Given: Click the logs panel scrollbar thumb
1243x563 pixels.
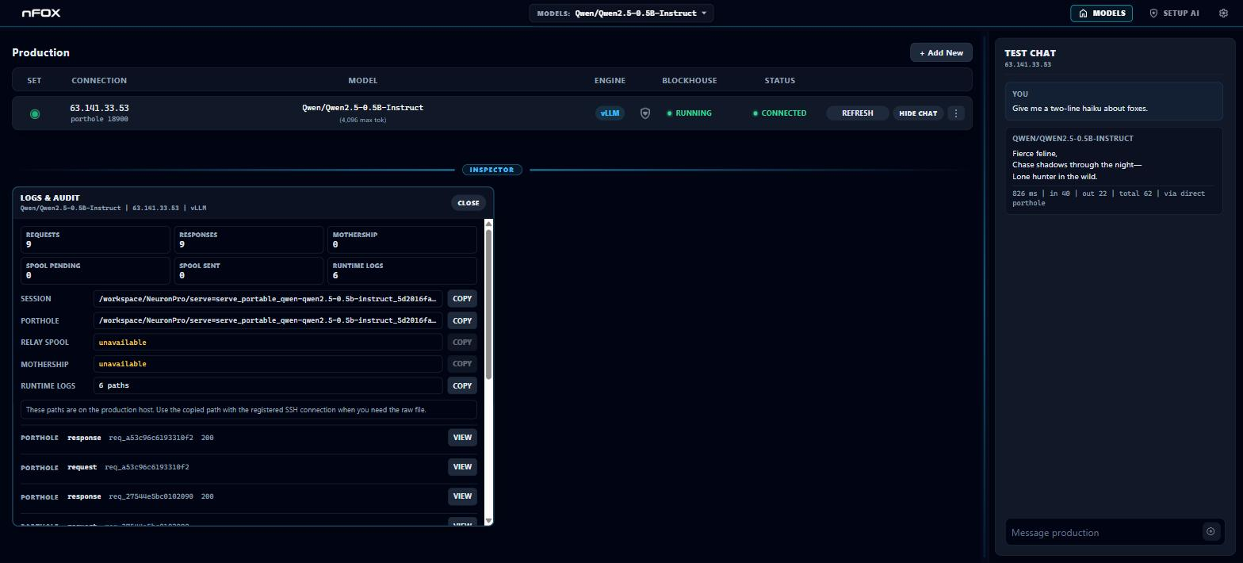Looking at the screenshot, I should click(x=488, y=304).
